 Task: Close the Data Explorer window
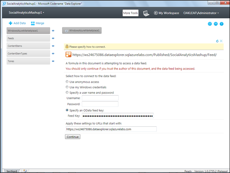coord(225,3)
